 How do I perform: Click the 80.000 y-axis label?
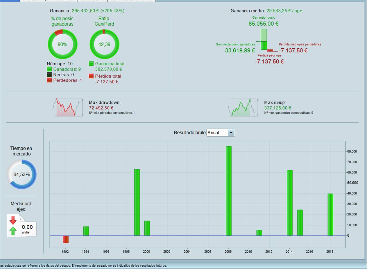click(352, 151)
